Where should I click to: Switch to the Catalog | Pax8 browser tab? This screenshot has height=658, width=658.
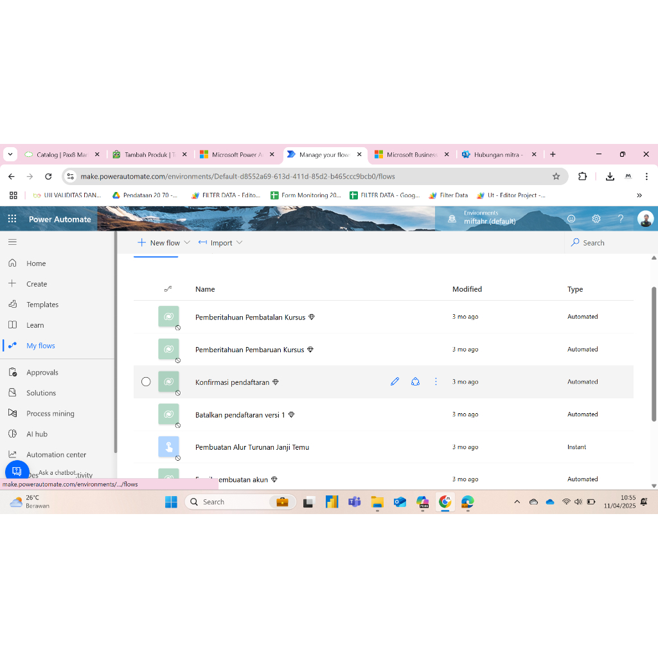pos(62,154)
